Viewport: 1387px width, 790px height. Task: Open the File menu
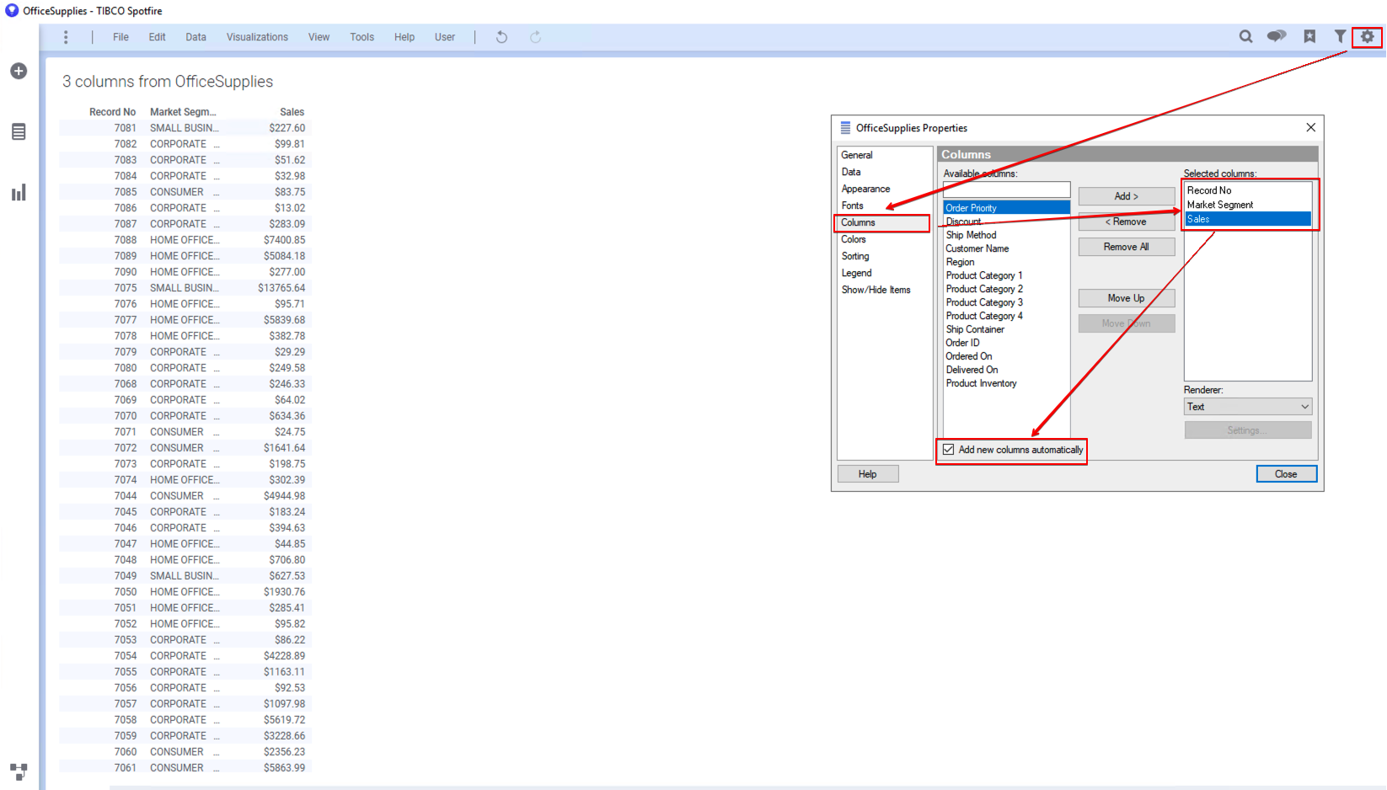click(121, 37)
